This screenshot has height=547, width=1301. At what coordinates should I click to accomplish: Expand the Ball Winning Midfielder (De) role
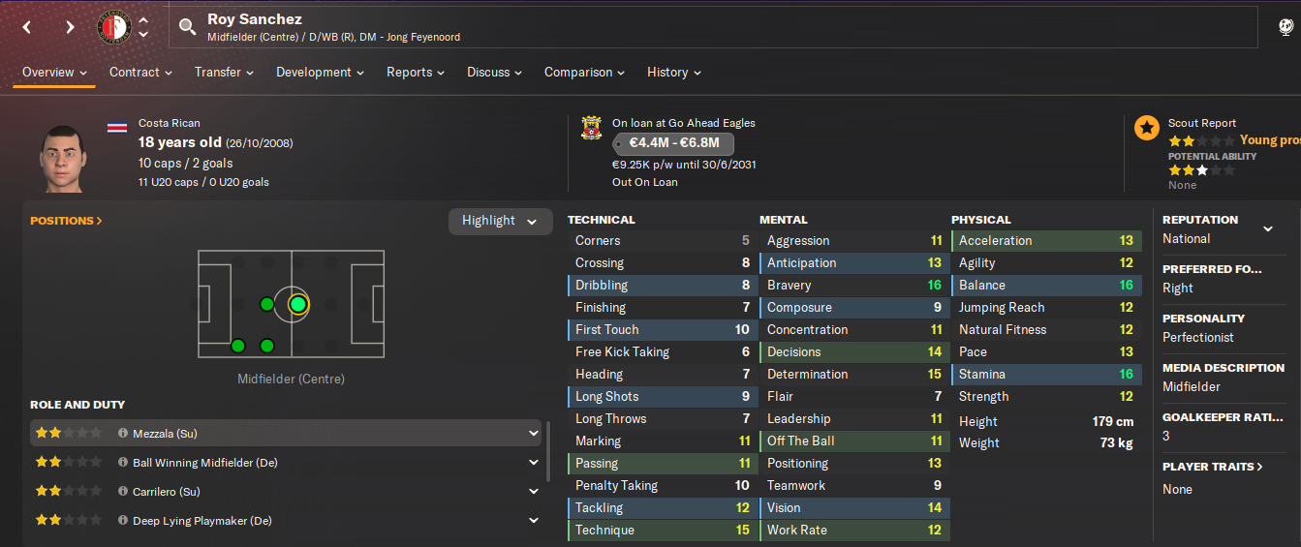pyautogui.click(x=534, y=463)
